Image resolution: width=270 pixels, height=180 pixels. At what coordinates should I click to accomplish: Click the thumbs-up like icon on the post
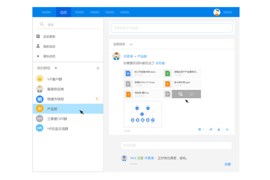coord(219,129)
